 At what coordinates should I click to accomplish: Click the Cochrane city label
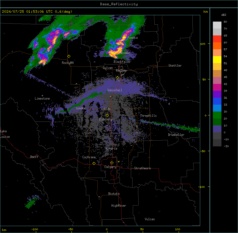(89, 157)
